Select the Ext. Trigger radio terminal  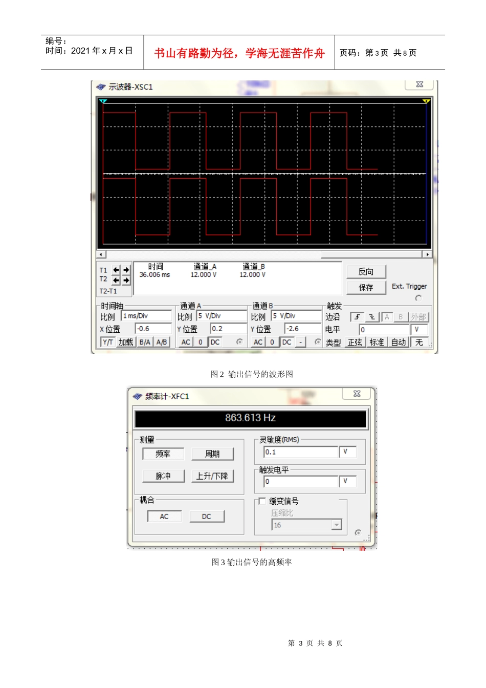click(x=418, y=298)
